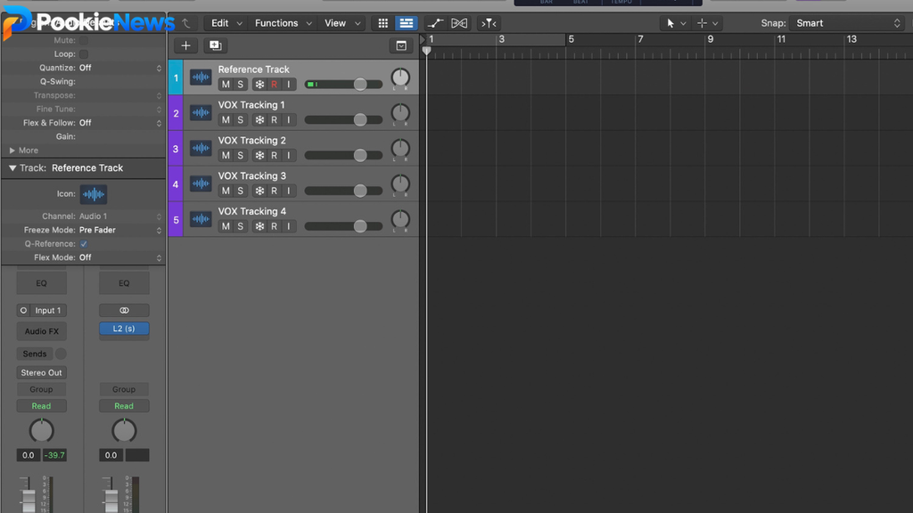Toggle the Loop checkbox in region inspector
Viewport: 913px width, 513px height.
point(84,54)
